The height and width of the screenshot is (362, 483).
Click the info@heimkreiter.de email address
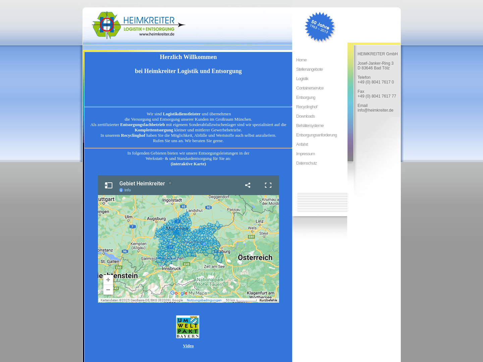point(375,110)
